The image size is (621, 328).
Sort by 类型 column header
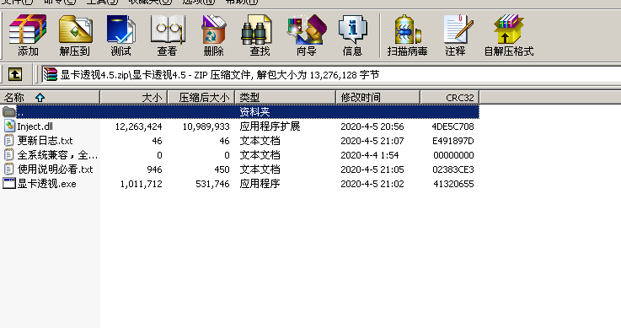pos(285,98)
